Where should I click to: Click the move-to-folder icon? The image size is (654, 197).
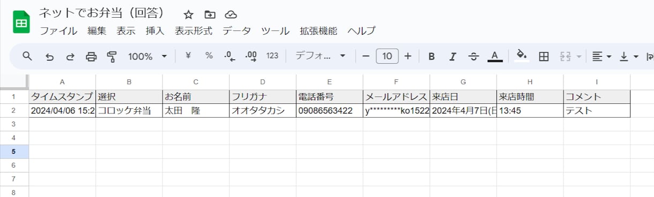[x=210, y=14]
